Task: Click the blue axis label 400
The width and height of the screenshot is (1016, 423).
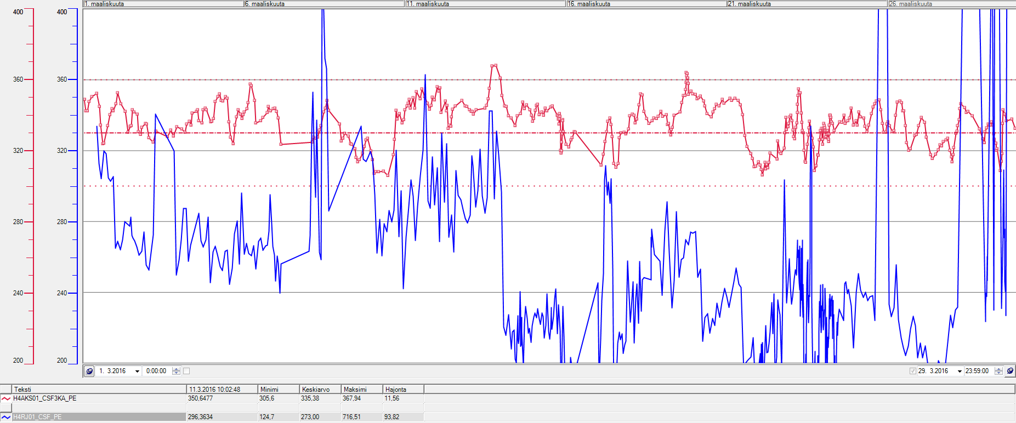Action: click(x=62, y=12)
